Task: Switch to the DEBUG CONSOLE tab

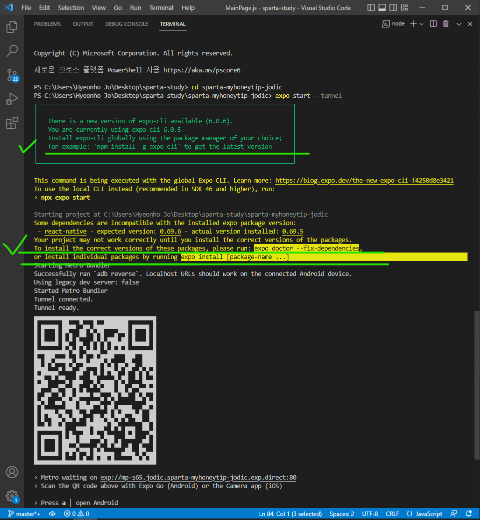Action: pos(126,24)
